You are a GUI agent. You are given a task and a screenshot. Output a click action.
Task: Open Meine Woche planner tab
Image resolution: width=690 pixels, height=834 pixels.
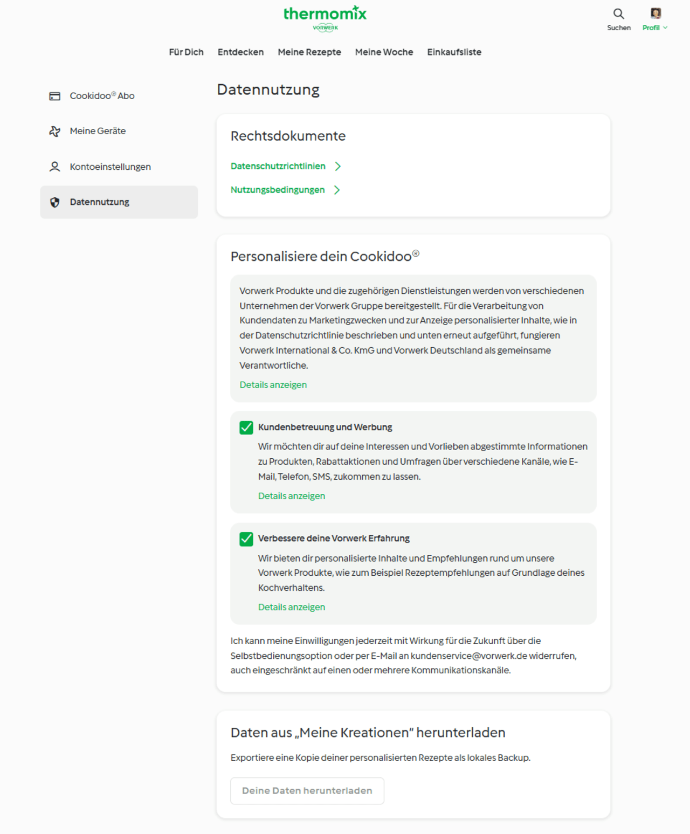pos(384,52)
